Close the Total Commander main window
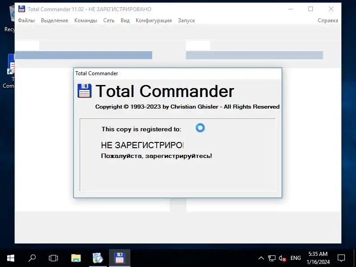The width and height of the screenshot is (356, 267). pyautogui.click(x=331, y=9)
